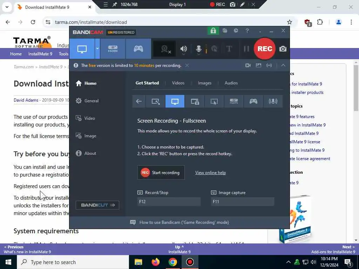
Task: Collapse the Bandicam panel with up chevron
Action: click(x=283, y=65)
